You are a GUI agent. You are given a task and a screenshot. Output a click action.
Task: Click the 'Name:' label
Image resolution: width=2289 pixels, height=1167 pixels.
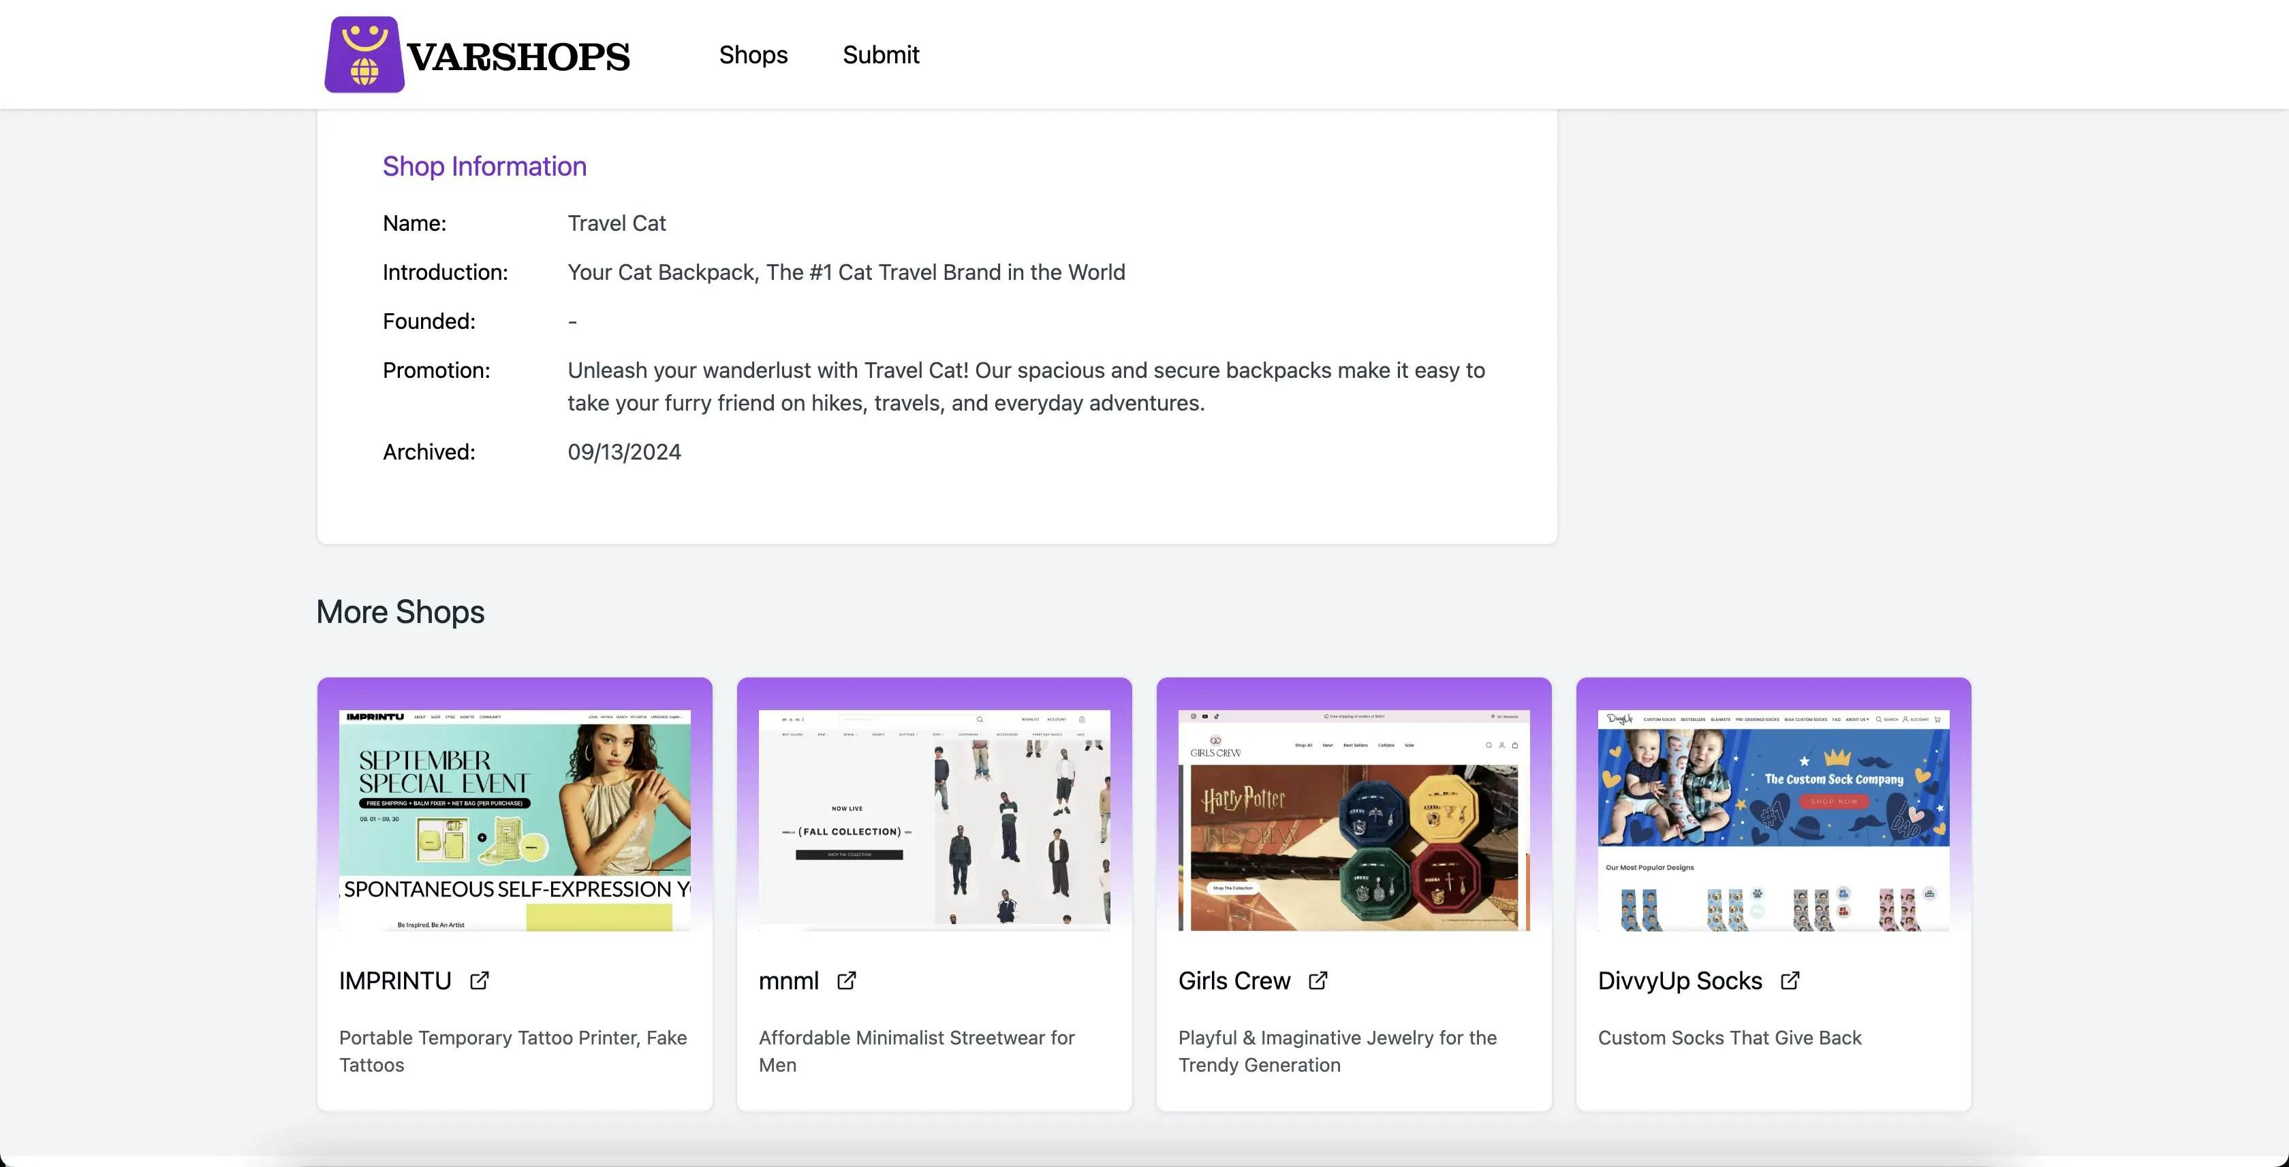[414, 223]
